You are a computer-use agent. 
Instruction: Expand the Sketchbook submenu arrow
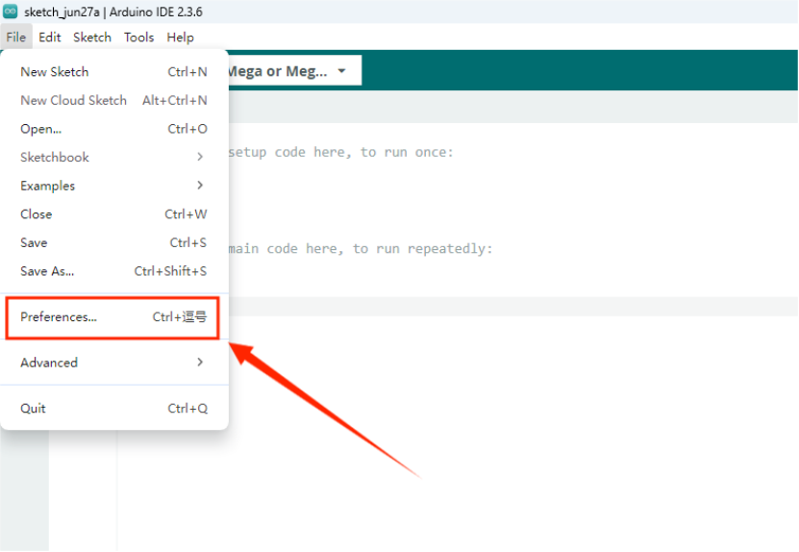[x=200, y=157]
